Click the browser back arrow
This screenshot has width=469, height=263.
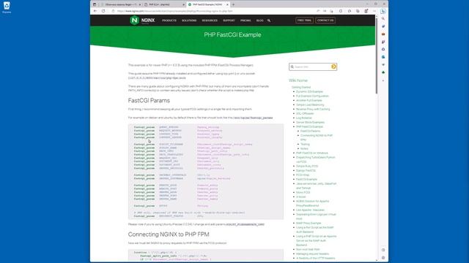95,11
